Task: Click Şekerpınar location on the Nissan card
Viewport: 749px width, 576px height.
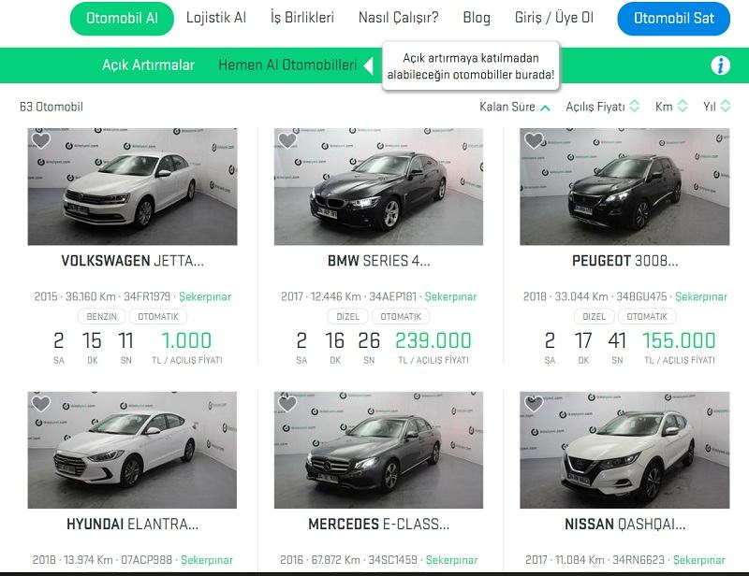Action: [698, 560]
